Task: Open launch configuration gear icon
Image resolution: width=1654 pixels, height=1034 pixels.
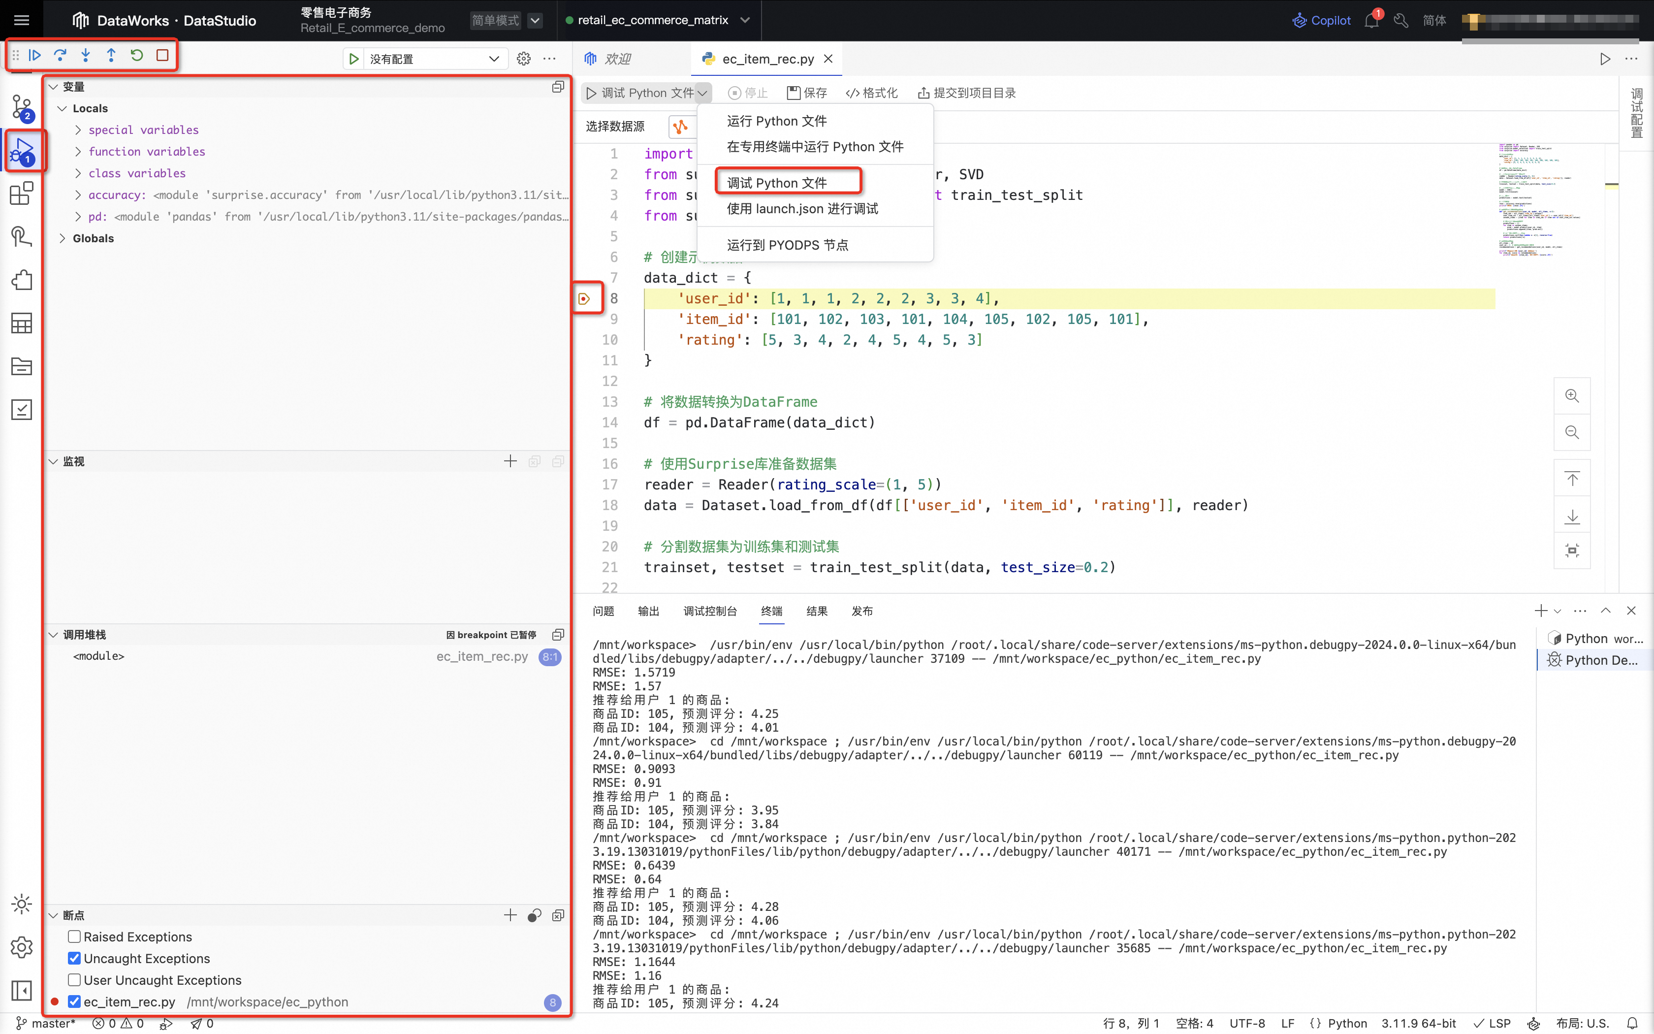Action: (524, 59)
